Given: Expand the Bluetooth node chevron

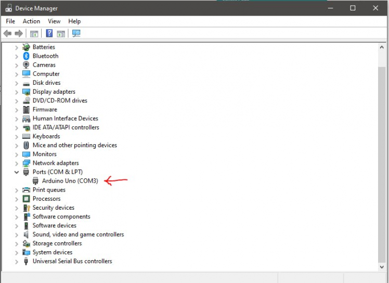Looking at the screenshot, I should [17, 56].
